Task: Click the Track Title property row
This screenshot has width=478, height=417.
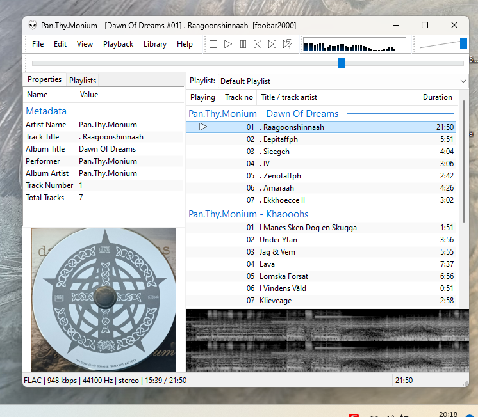Action: pos(104,137)
